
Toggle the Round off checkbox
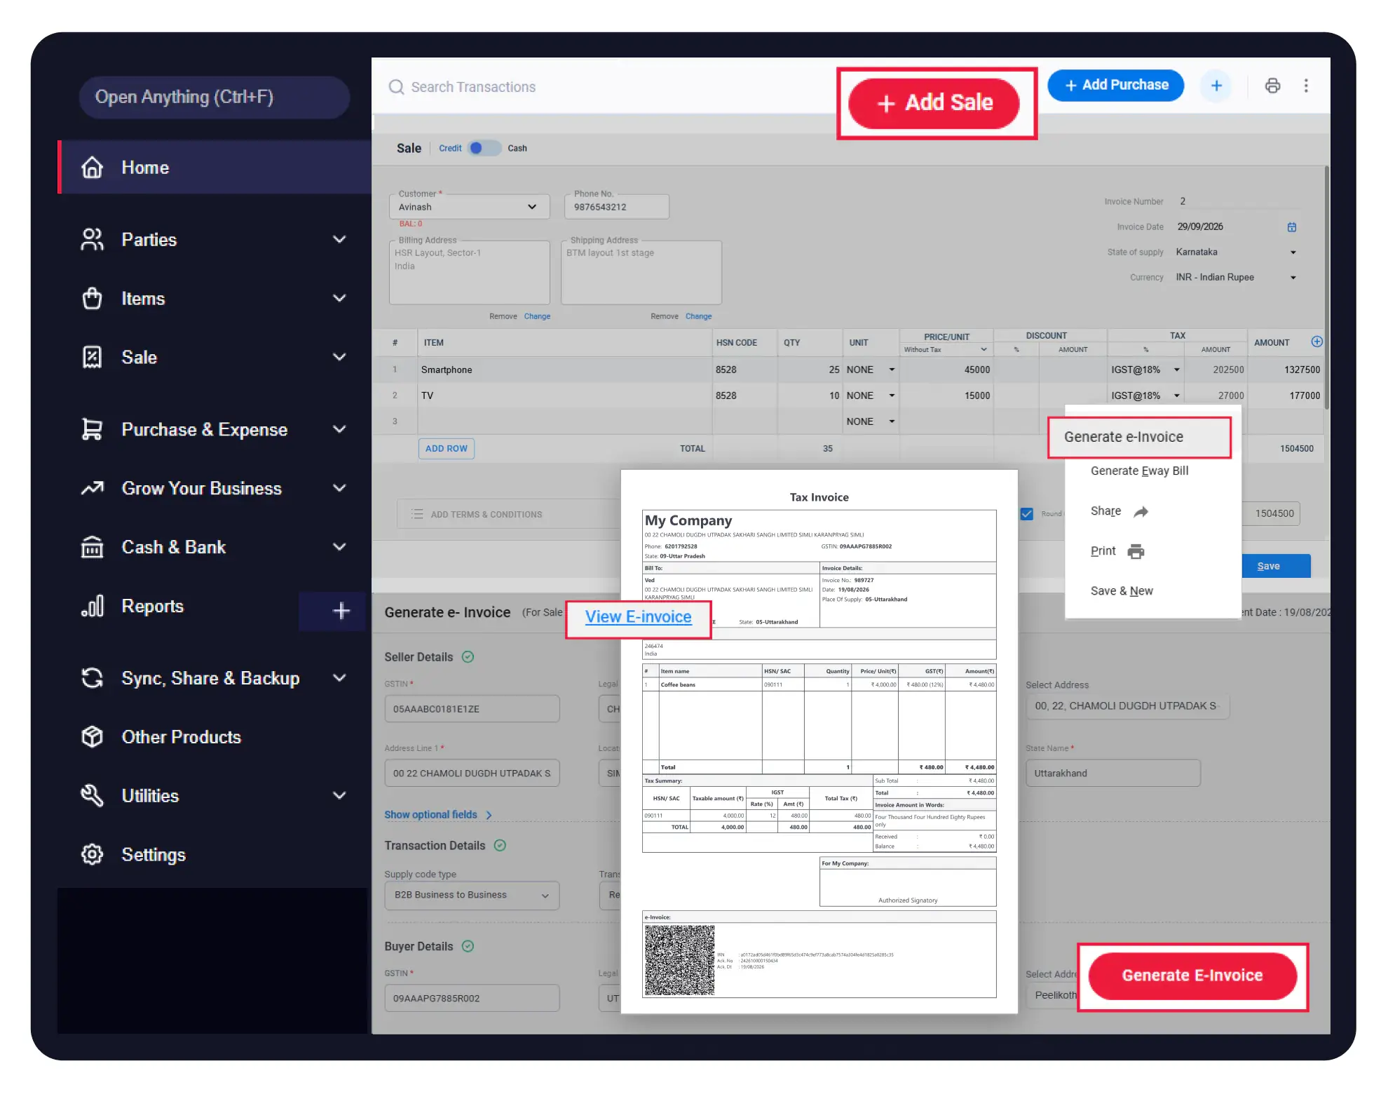[x=1027, y=514]
